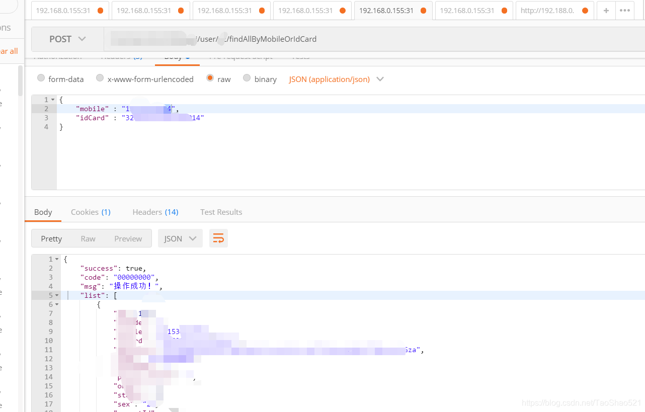The height and width of the screenshot is (412, 645).
Task: Click the "success": true response line
Action: tap(113, 268)
